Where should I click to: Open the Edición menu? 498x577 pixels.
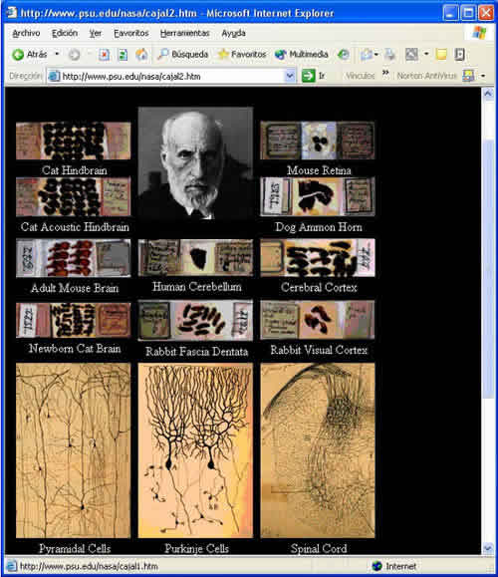click(65, 34)
